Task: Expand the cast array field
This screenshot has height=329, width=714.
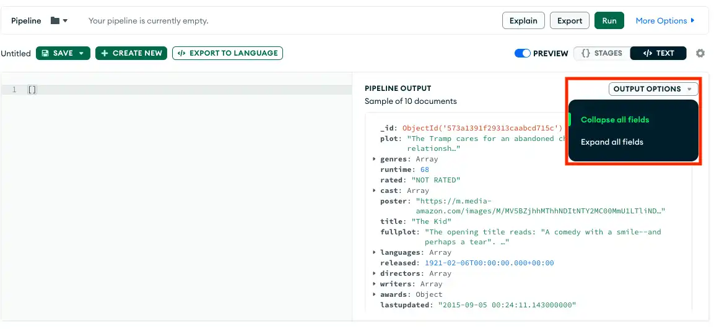Action: (x=374, y=191)
